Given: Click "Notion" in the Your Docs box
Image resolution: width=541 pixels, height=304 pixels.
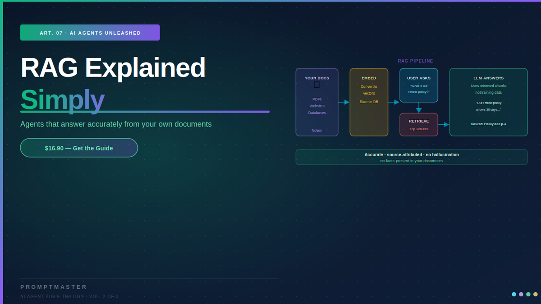Looking at the screenshot, I should [317, 130].
